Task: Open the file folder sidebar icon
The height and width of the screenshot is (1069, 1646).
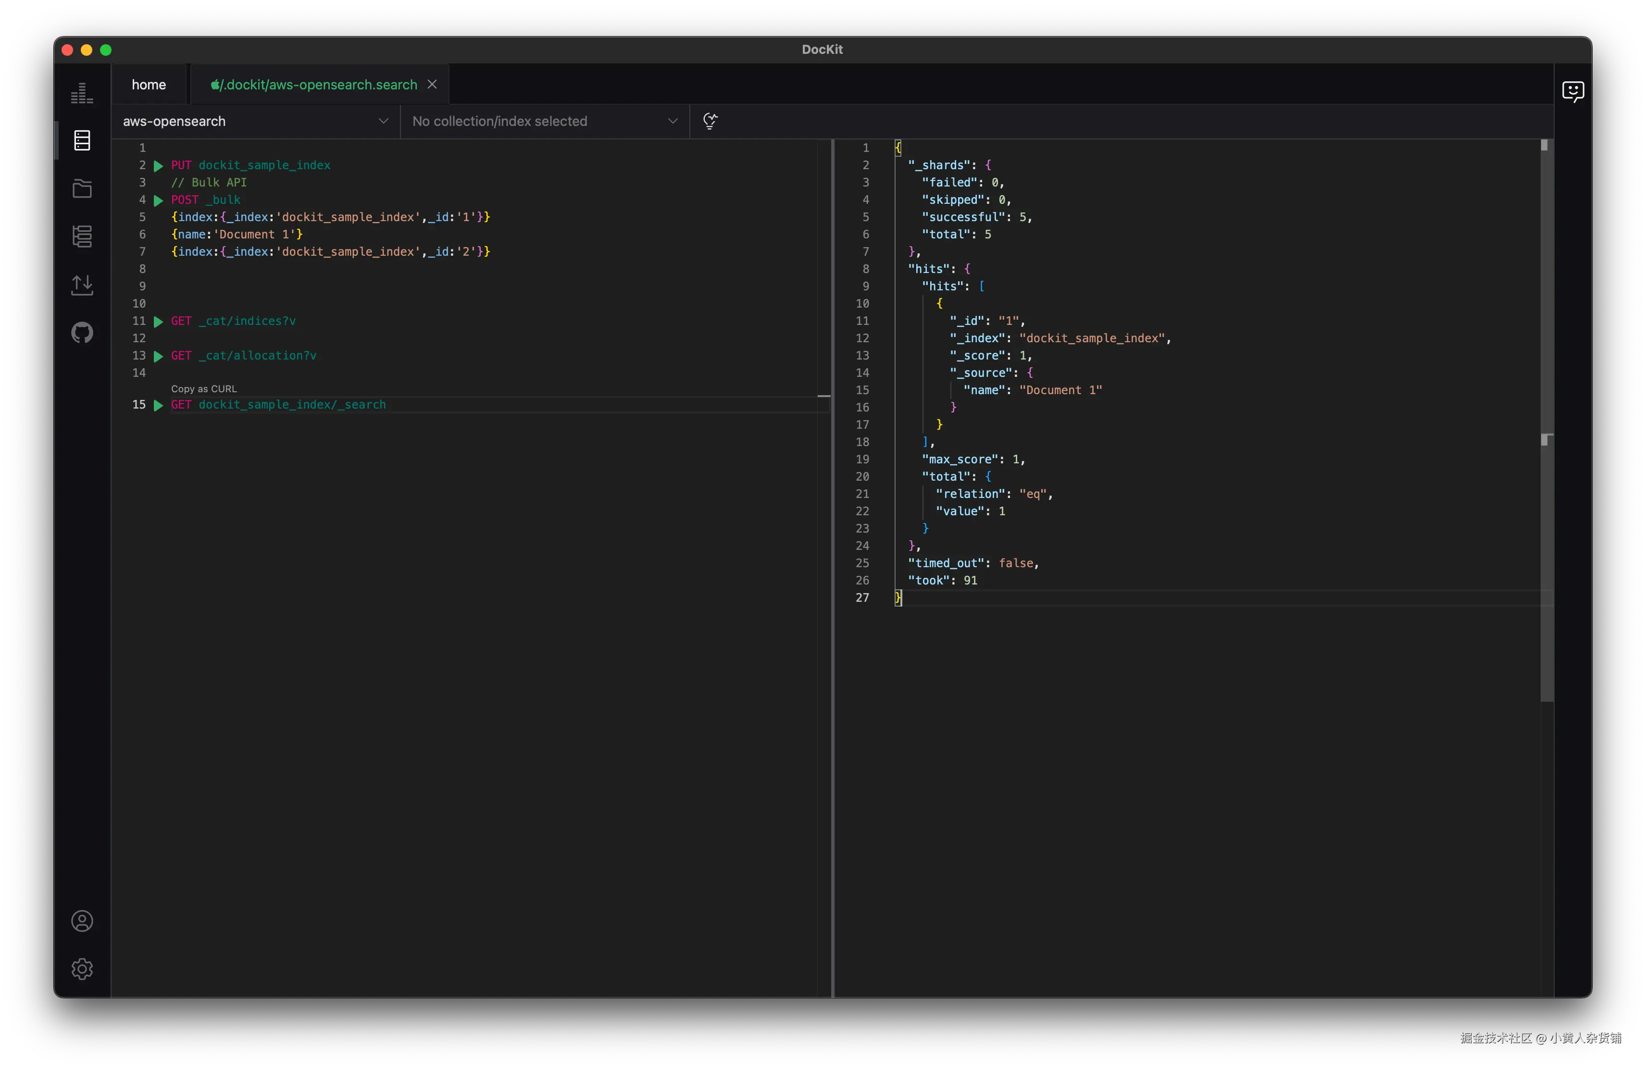Action: coord(82,188)
